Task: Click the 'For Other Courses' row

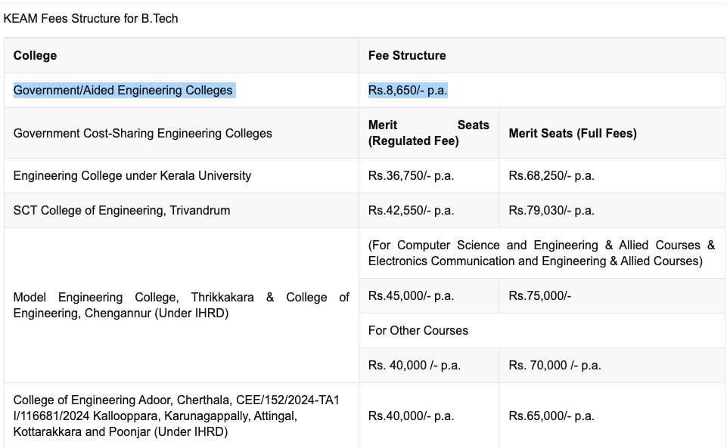Action: point(418,331)
